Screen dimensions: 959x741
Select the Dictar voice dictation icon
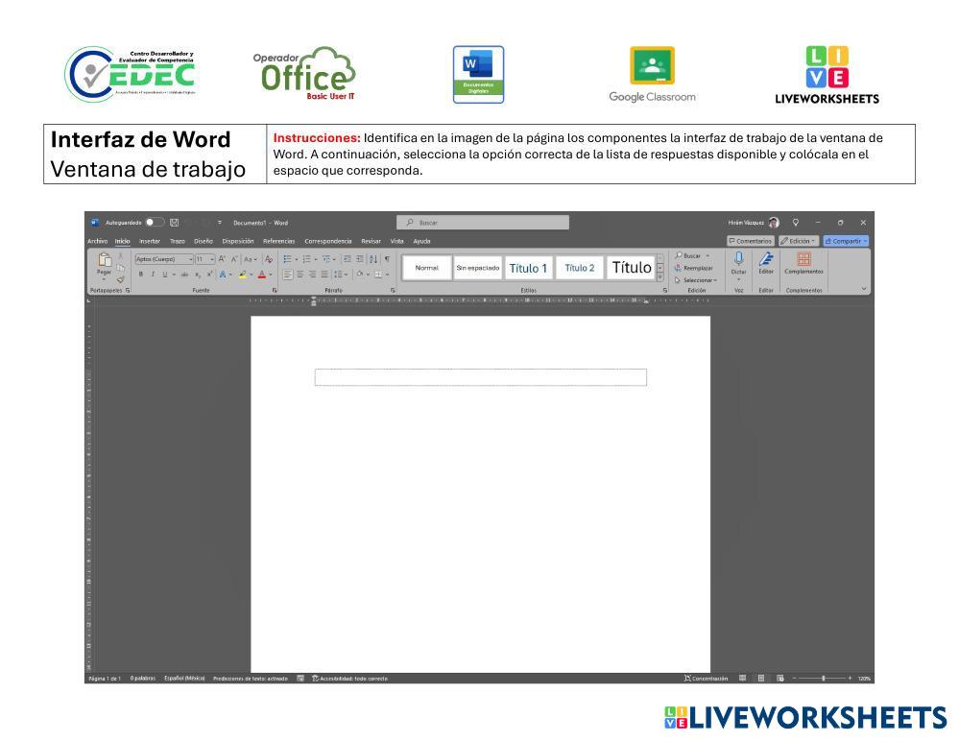[738, 258]
